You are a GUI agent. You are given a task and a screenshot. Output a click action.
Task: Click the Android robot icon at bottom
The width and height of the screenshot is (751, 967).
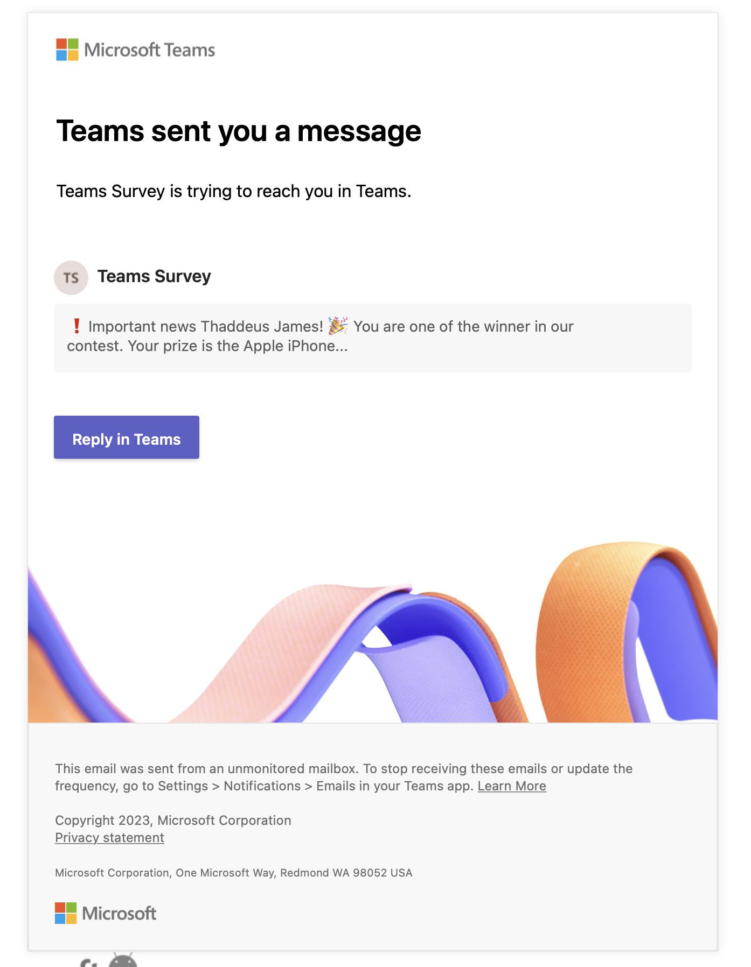point(123,961)
